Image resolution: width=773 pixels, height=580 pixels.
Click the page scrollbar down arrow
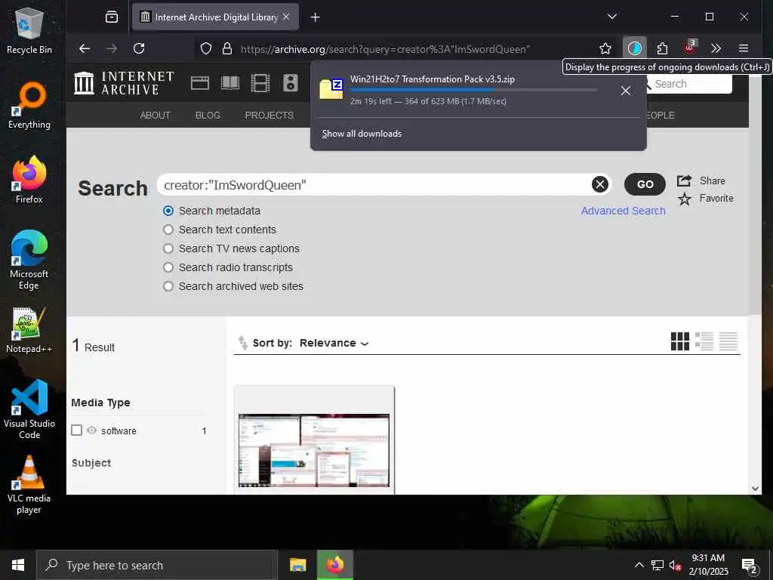[x=755, y=489]
